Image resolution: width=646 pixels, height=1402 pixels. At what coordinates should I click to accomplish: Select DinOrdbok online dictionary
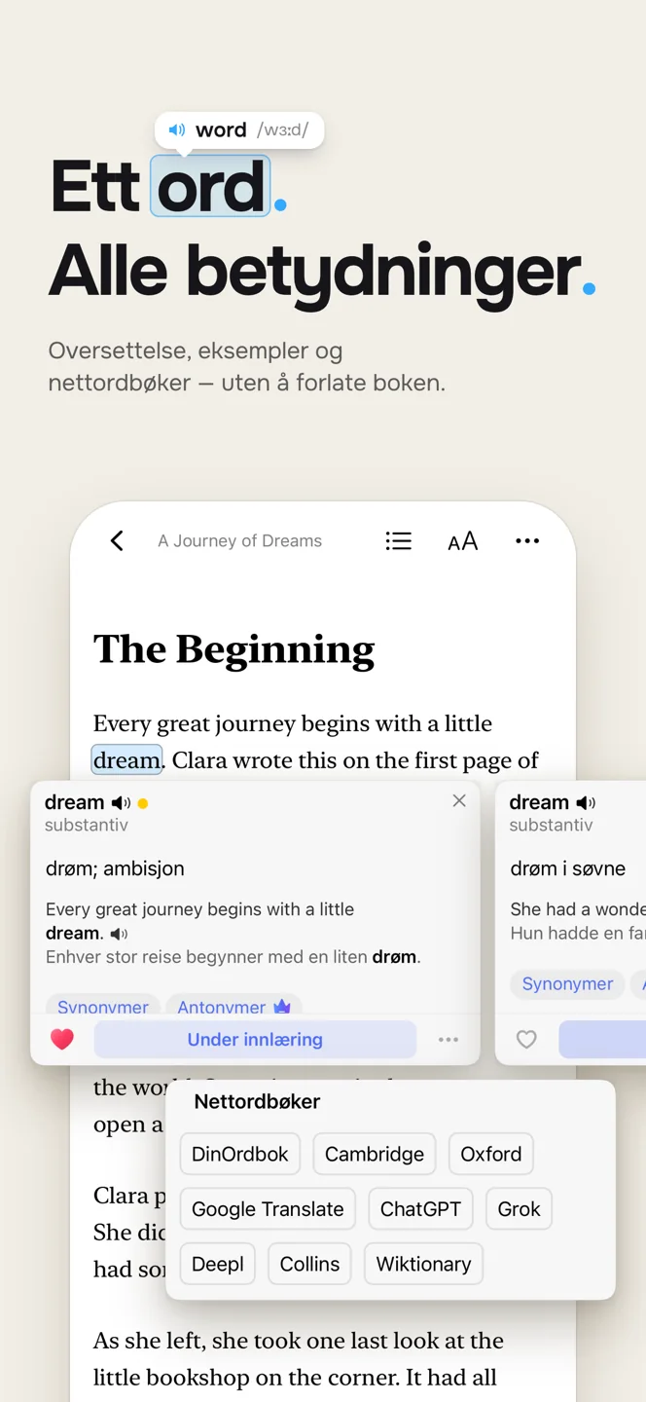(240, 1154)
